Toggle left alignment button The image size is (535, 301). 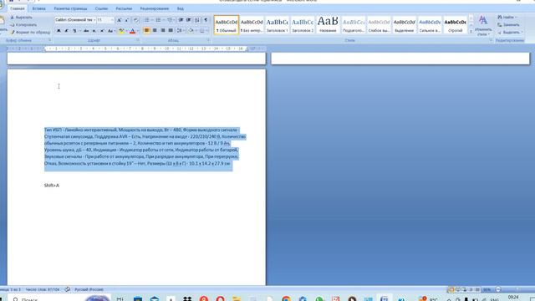click(147, 31)
